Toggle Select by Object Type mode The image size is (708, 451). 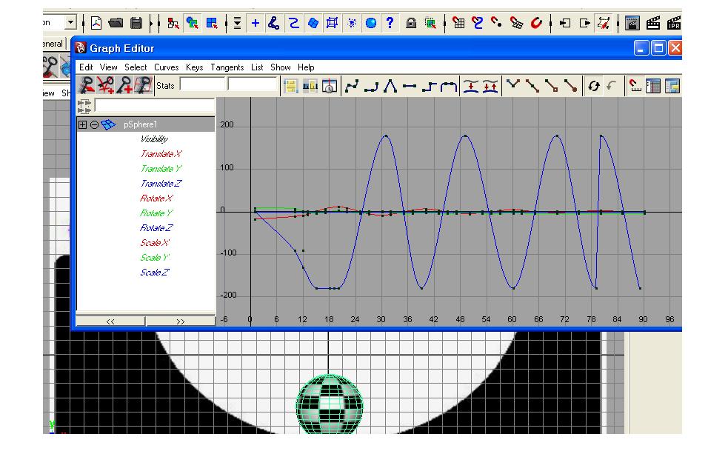193,23
